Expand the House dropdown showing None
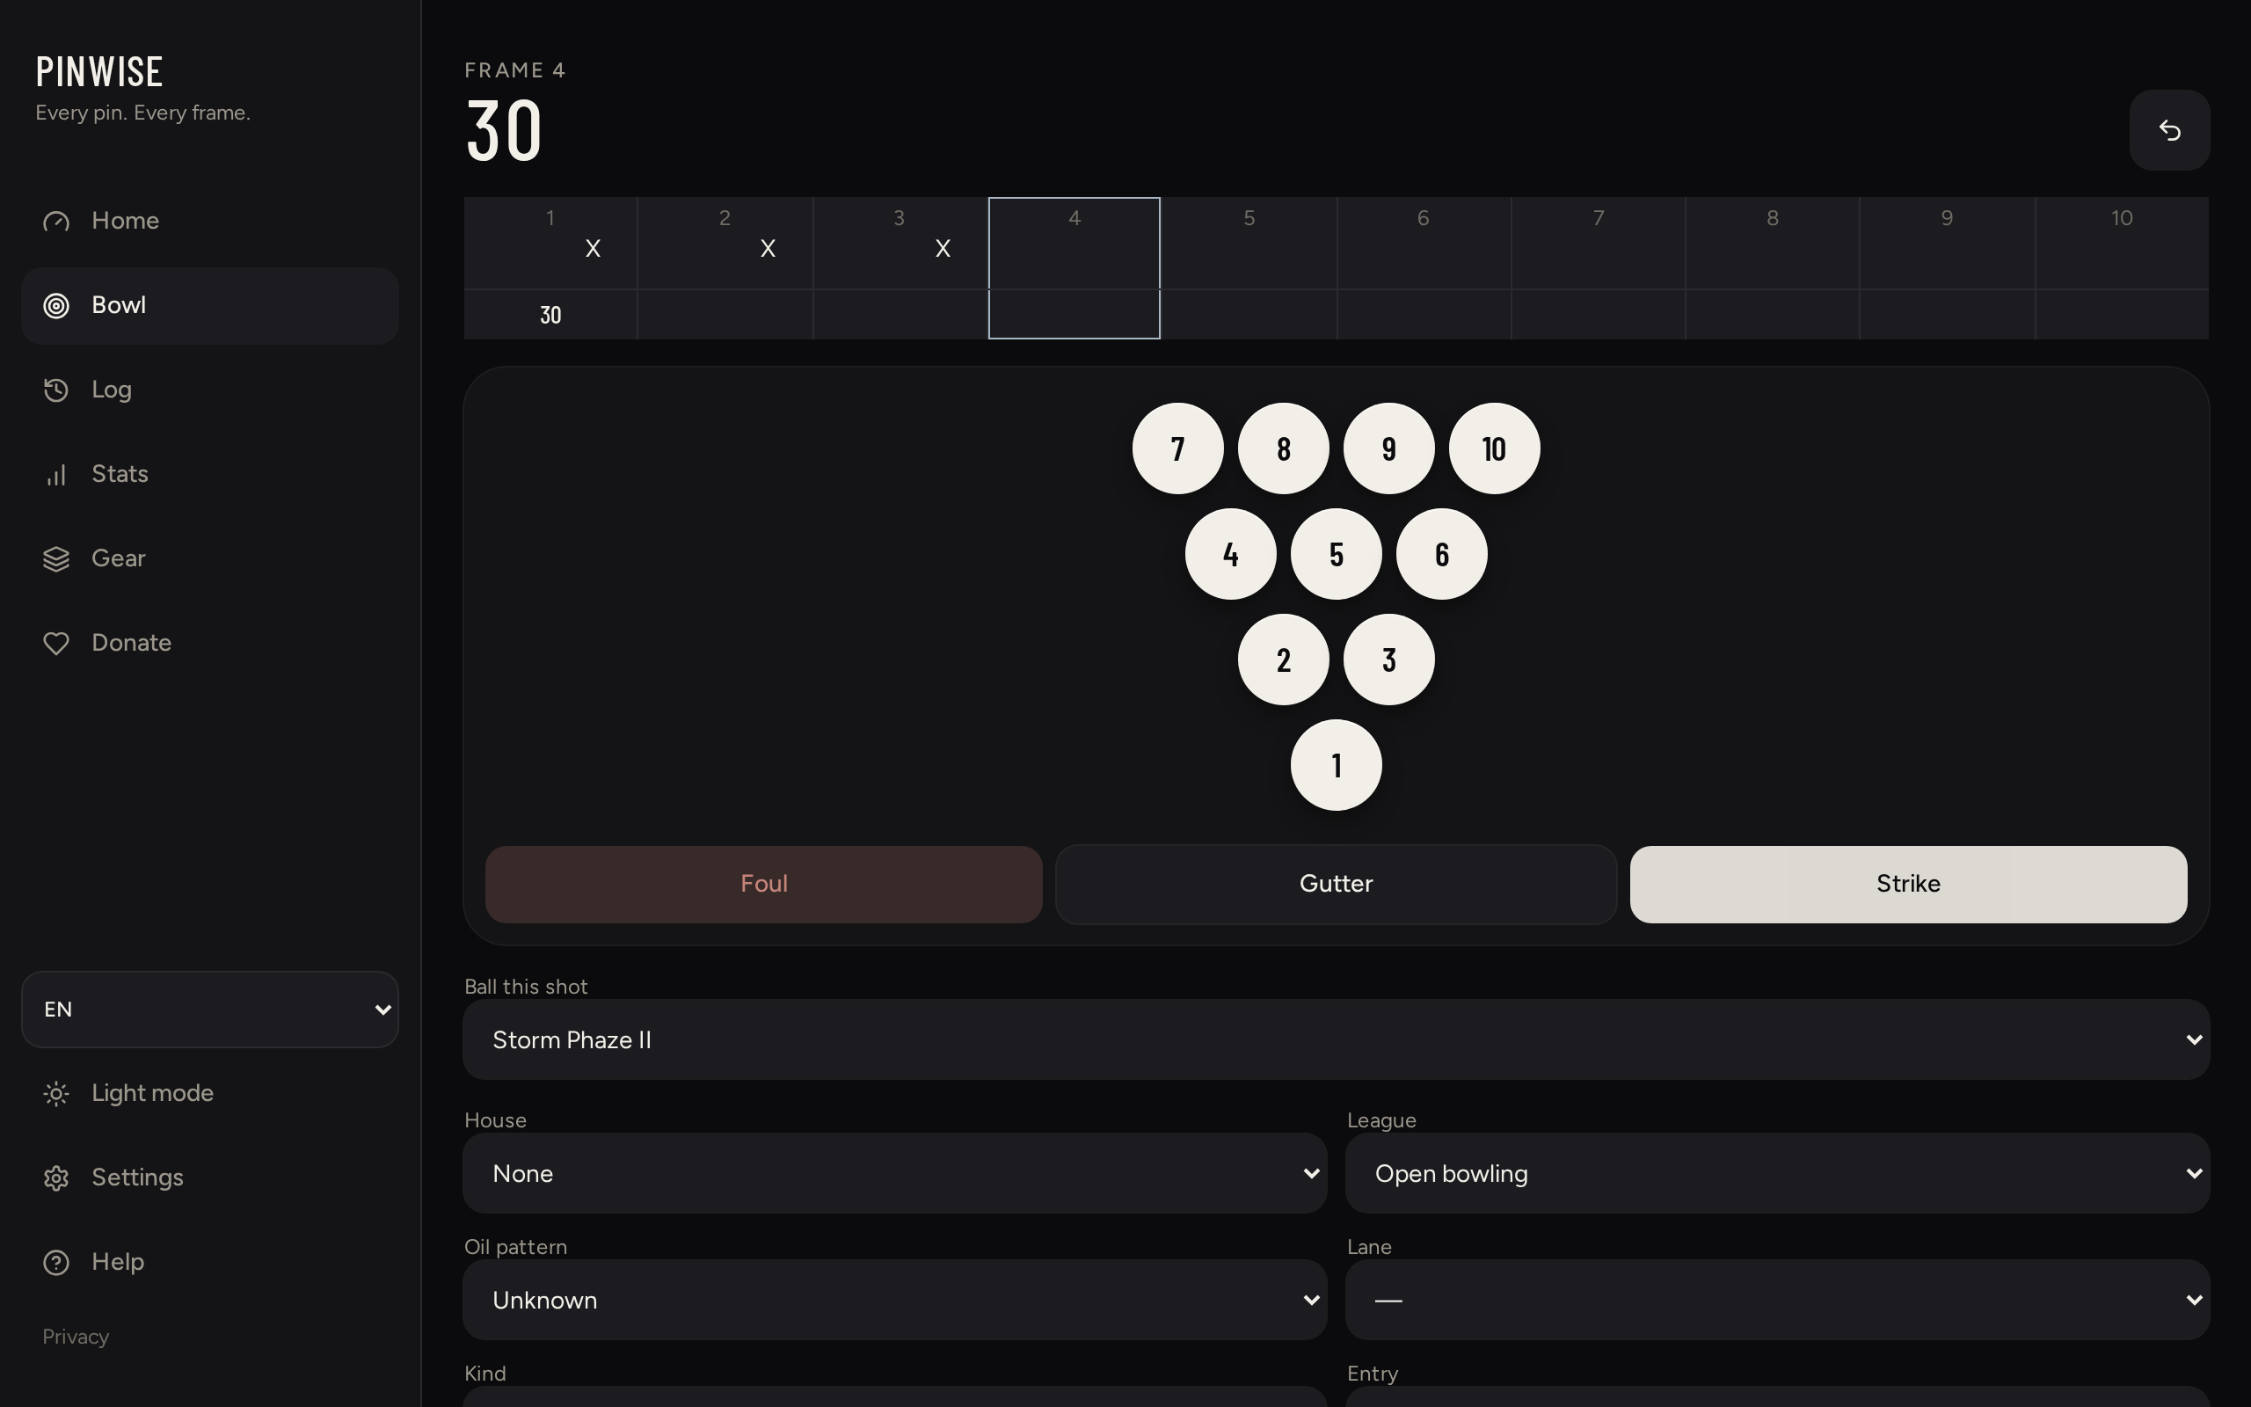 coord(895,1173)
